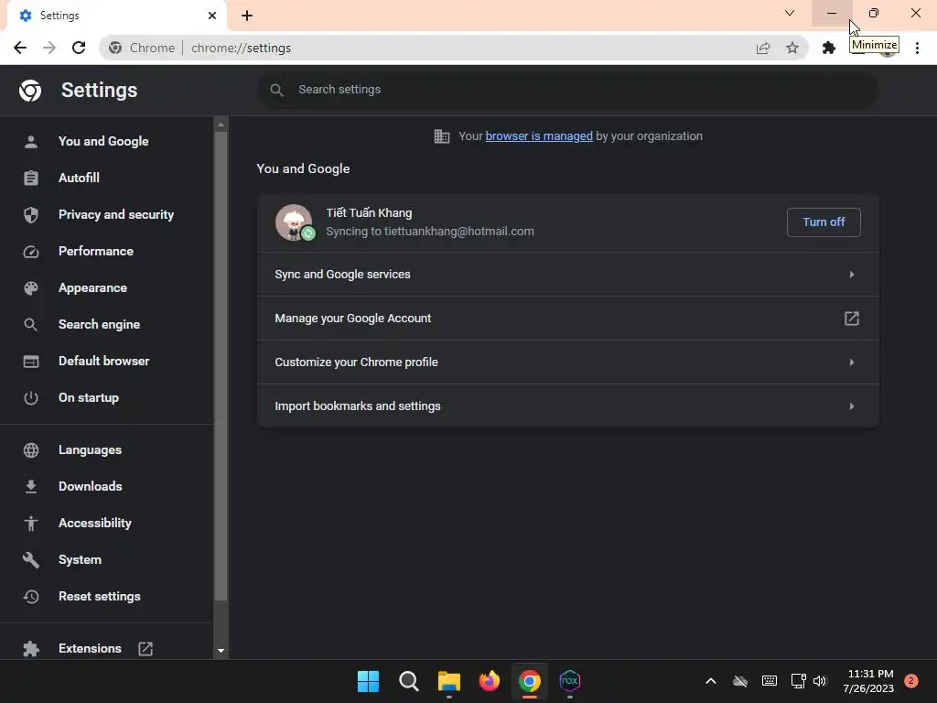Click the person icon beside You and Google
Screen dimensions: 937x703
tap(31, 142)
